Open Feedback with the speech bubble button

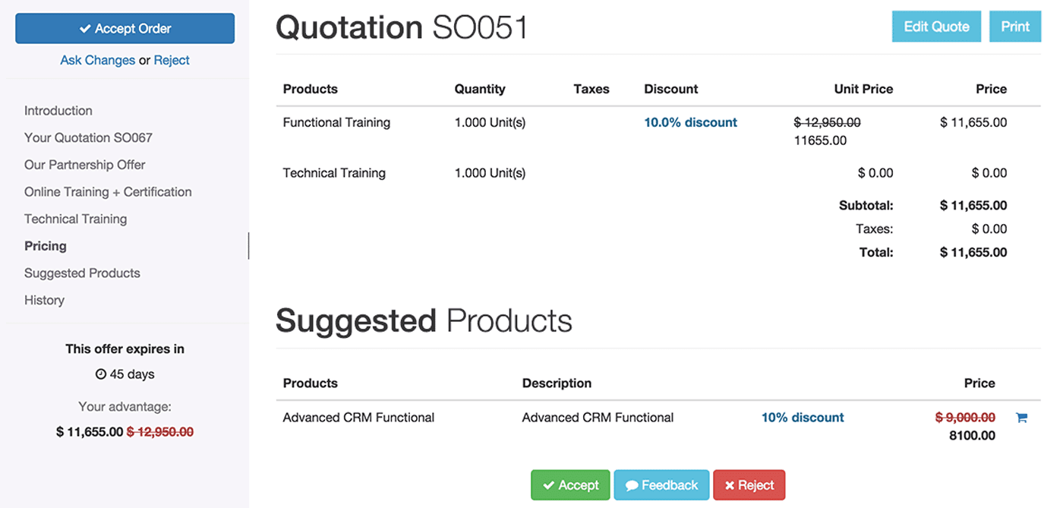(x=661, y=485)
